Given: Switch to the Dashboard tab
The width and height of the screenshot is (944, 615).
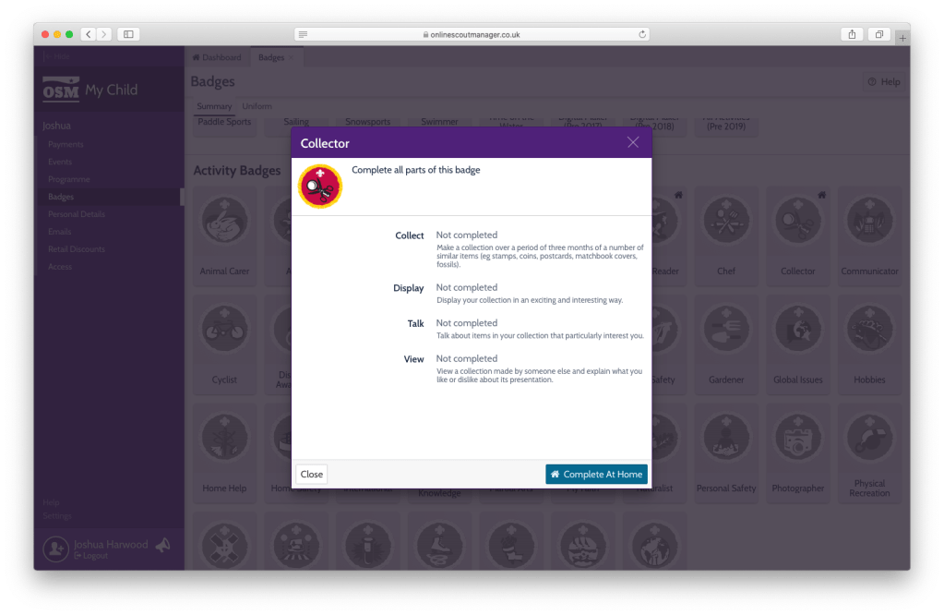Looking at the screenshot, I should point(217,57).
